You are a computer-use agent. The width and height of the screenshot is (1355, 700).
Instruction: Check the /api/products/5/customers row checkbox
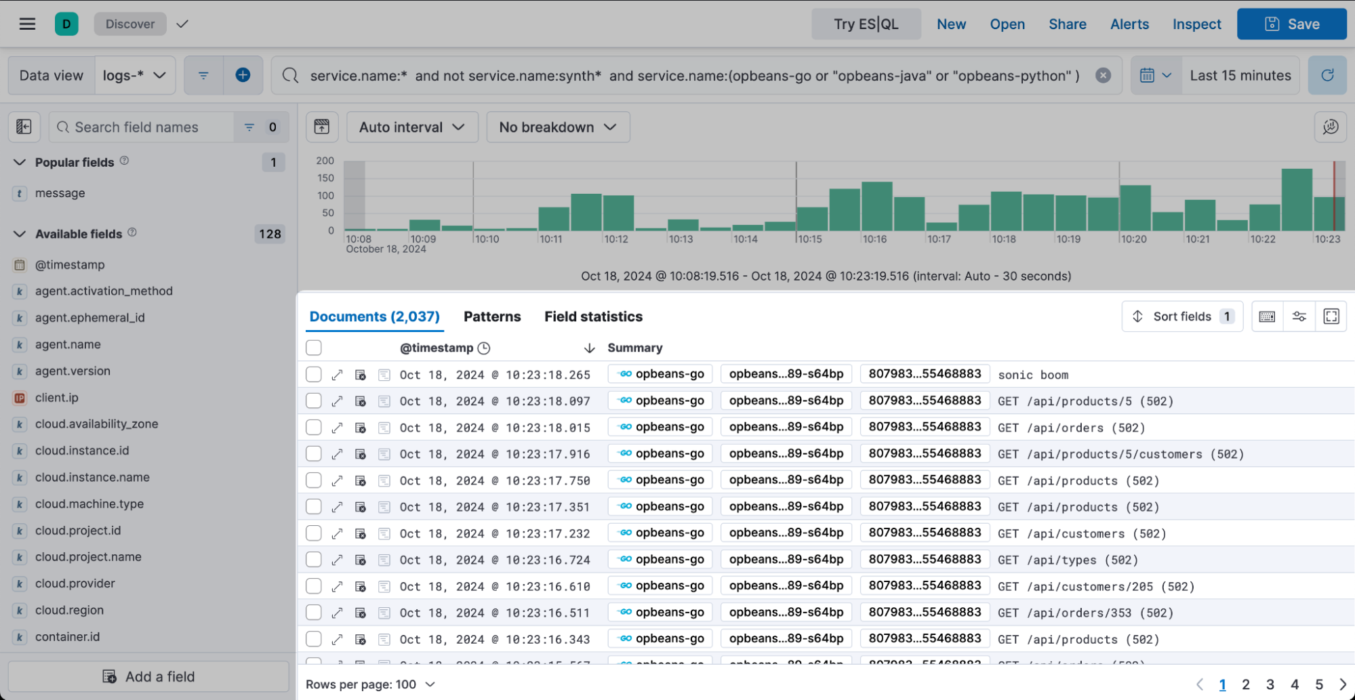coord(313,453)
